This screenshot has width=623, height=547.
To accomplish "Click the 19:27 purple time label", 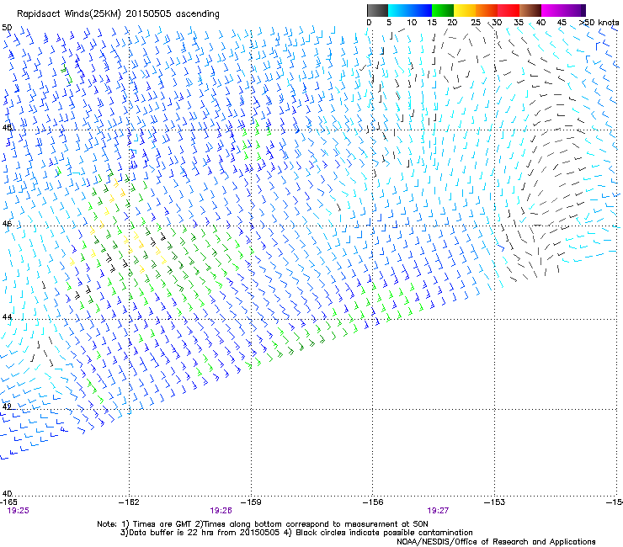I will 438,511.
